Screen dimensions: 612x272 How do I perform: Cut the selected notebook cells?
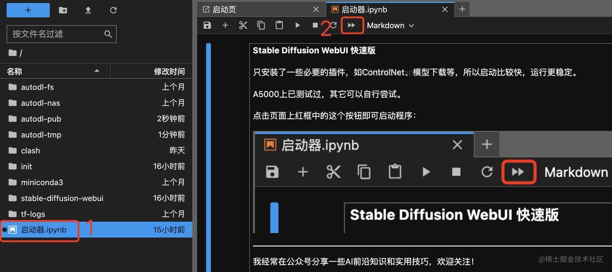[x=243, y=25]
